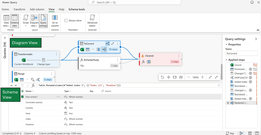The image size is (261, 135).
Task: Open the Home tab
Action: click(5, 9)
